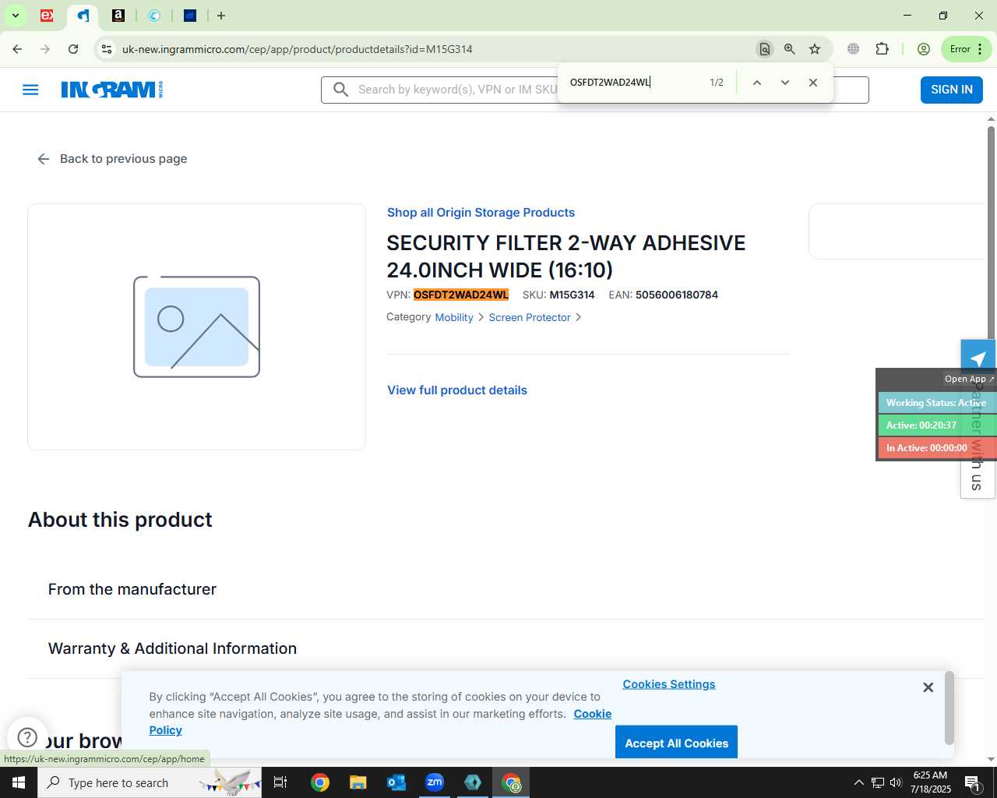
Task: Click the Mobility category link
Action: tap(454, 317)
